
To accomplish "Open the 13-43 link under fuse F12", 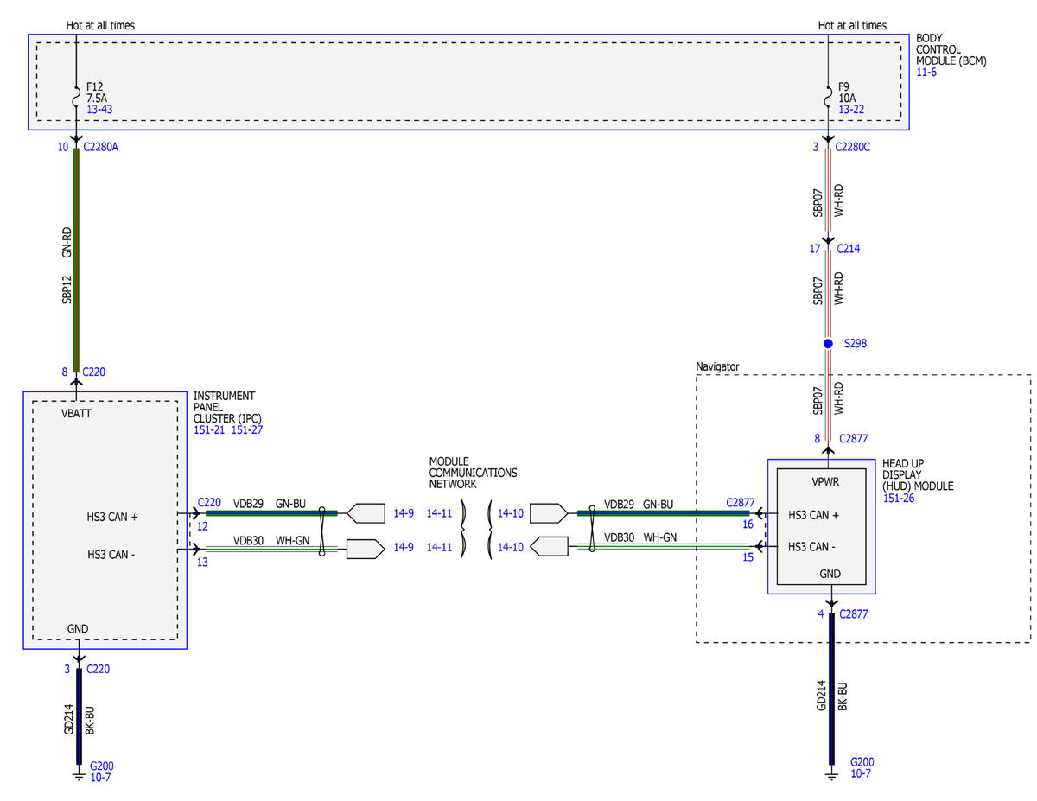I will pyautogui.click(x=99, y=110).
